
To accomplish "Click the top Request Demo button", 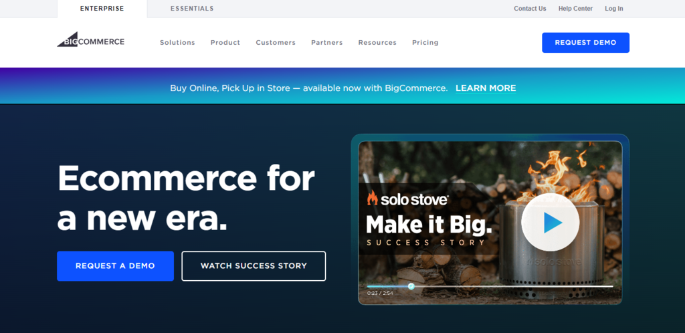I will point(585,43).
